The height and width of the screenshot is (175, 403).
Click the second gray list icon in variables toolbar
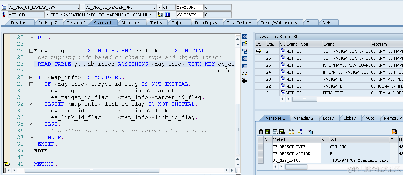(275, 132)
